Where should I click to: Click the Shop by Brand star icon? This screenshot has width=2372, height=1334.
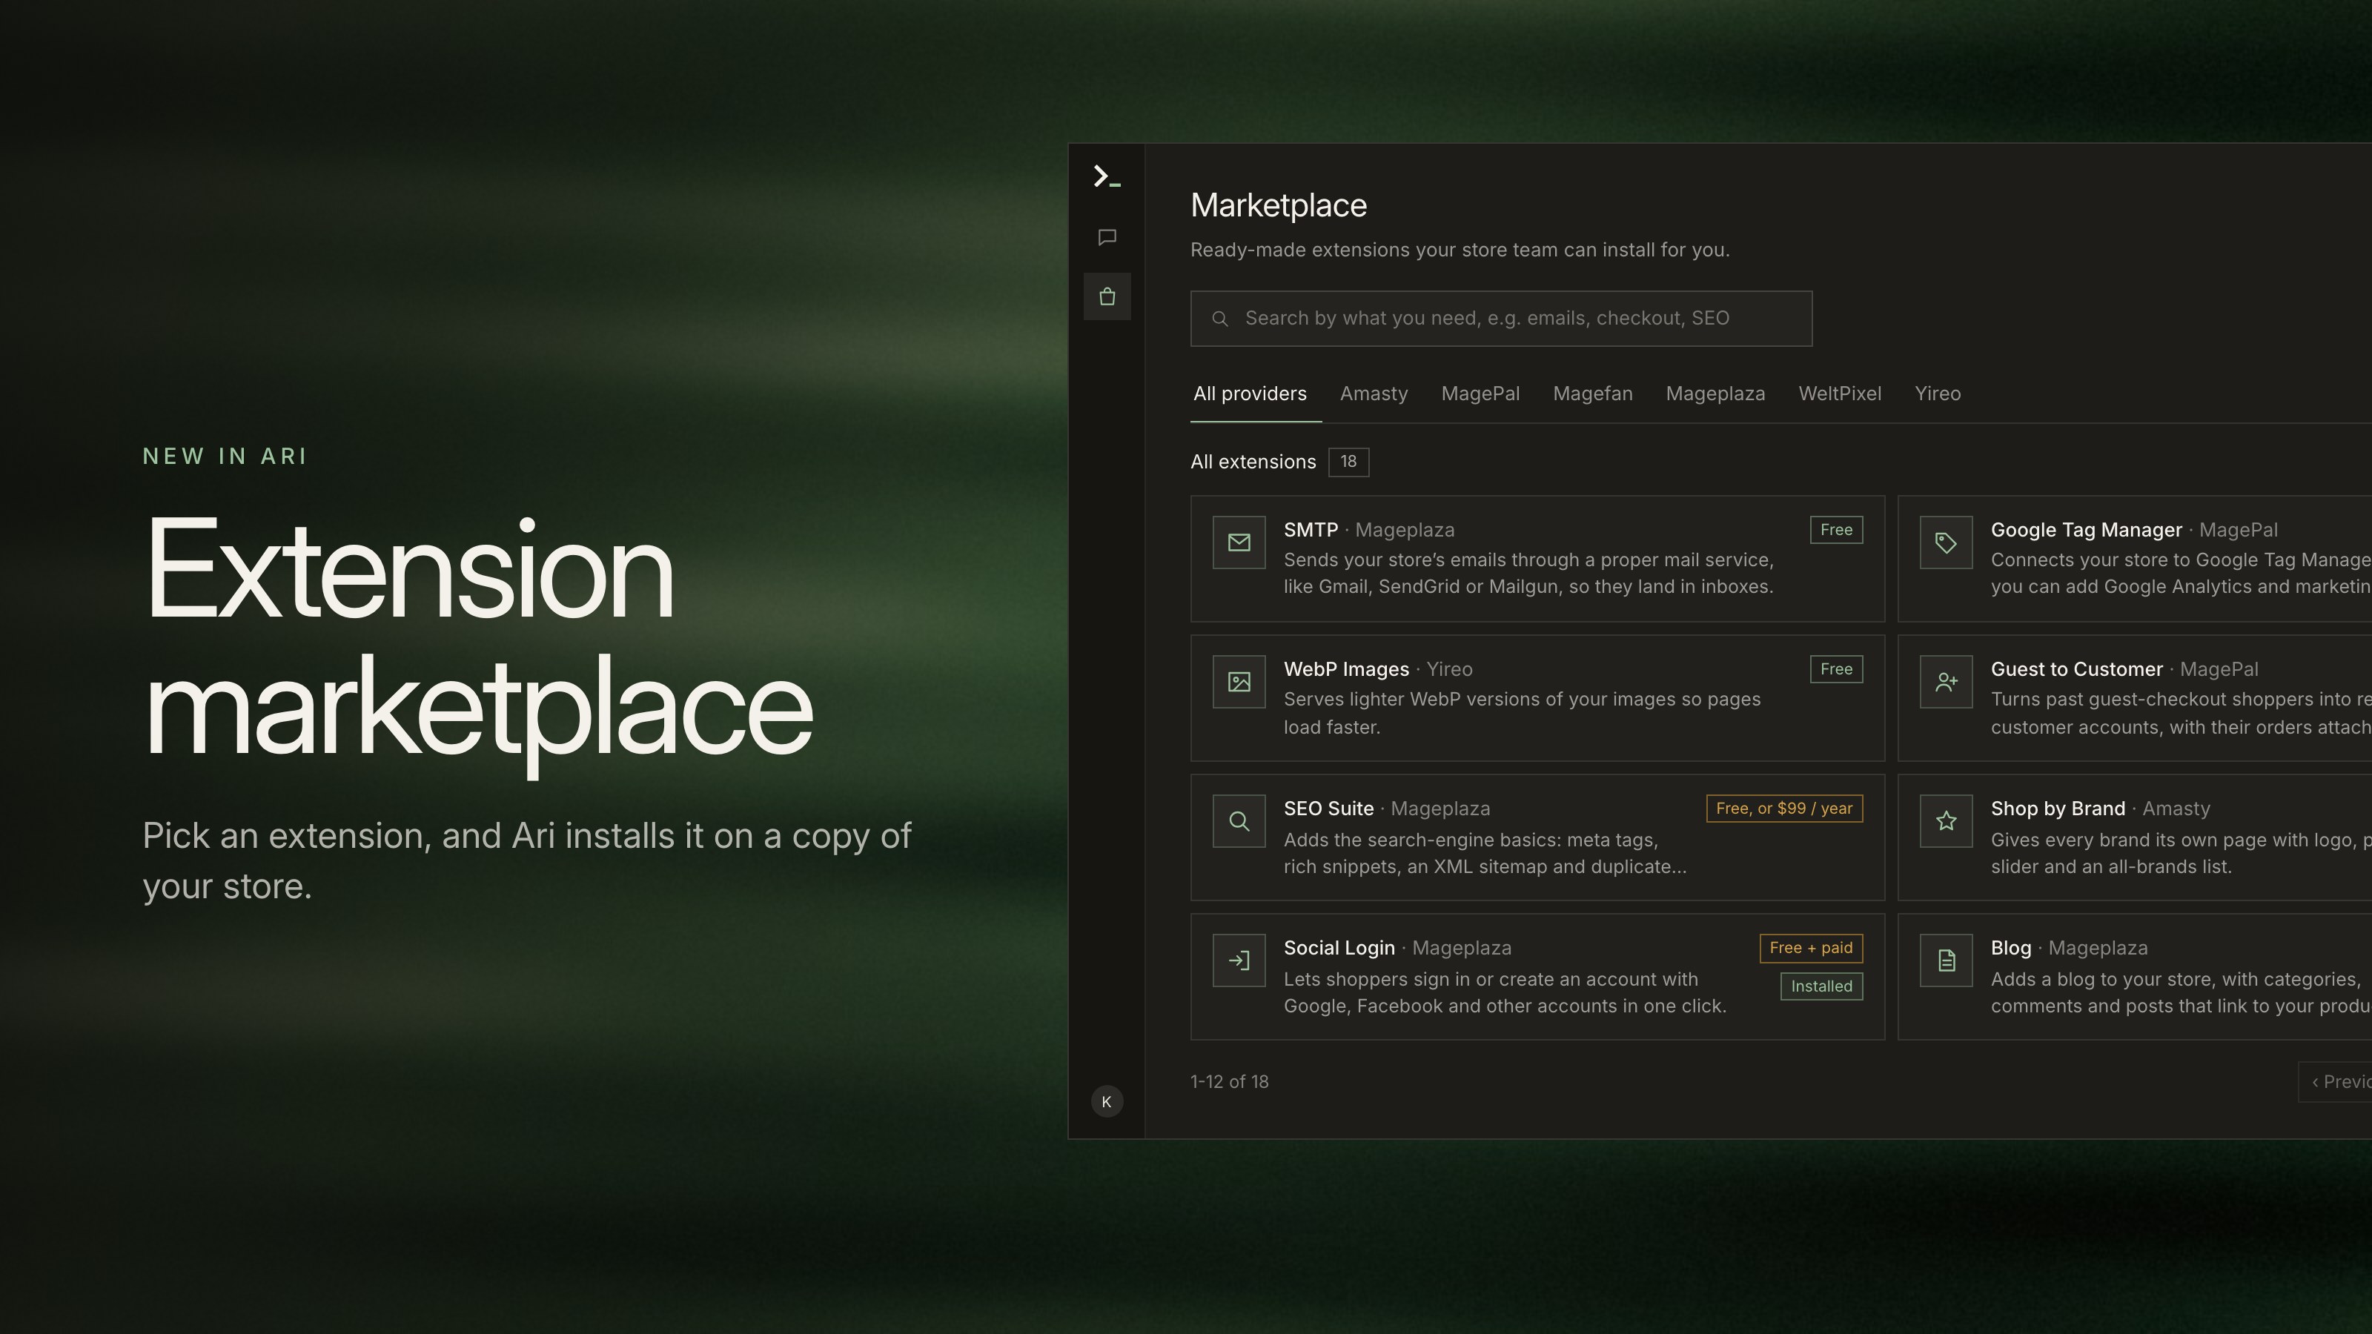click(x=1946, y=821)
